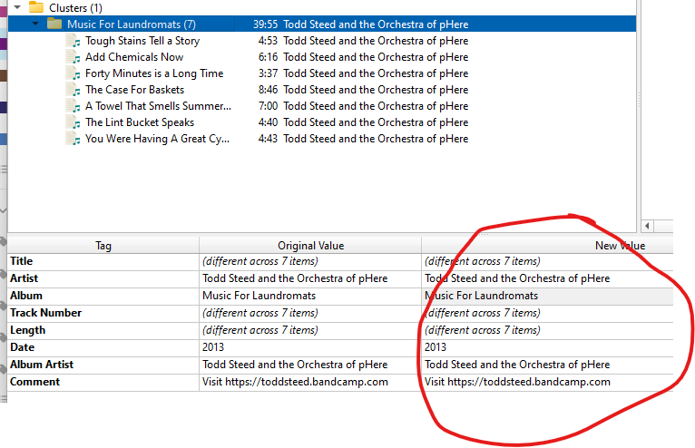Click the New Value column header
The image size is (695, 448).
point(547,246)
